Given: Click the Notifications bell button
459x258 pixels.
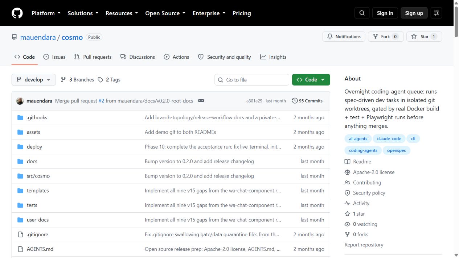Looking at the screenshot, I should 344,37.
